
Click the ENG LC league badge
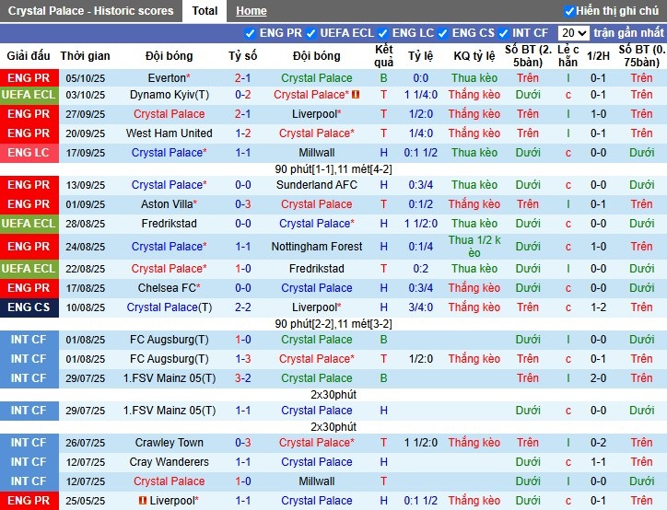point(29,153)
